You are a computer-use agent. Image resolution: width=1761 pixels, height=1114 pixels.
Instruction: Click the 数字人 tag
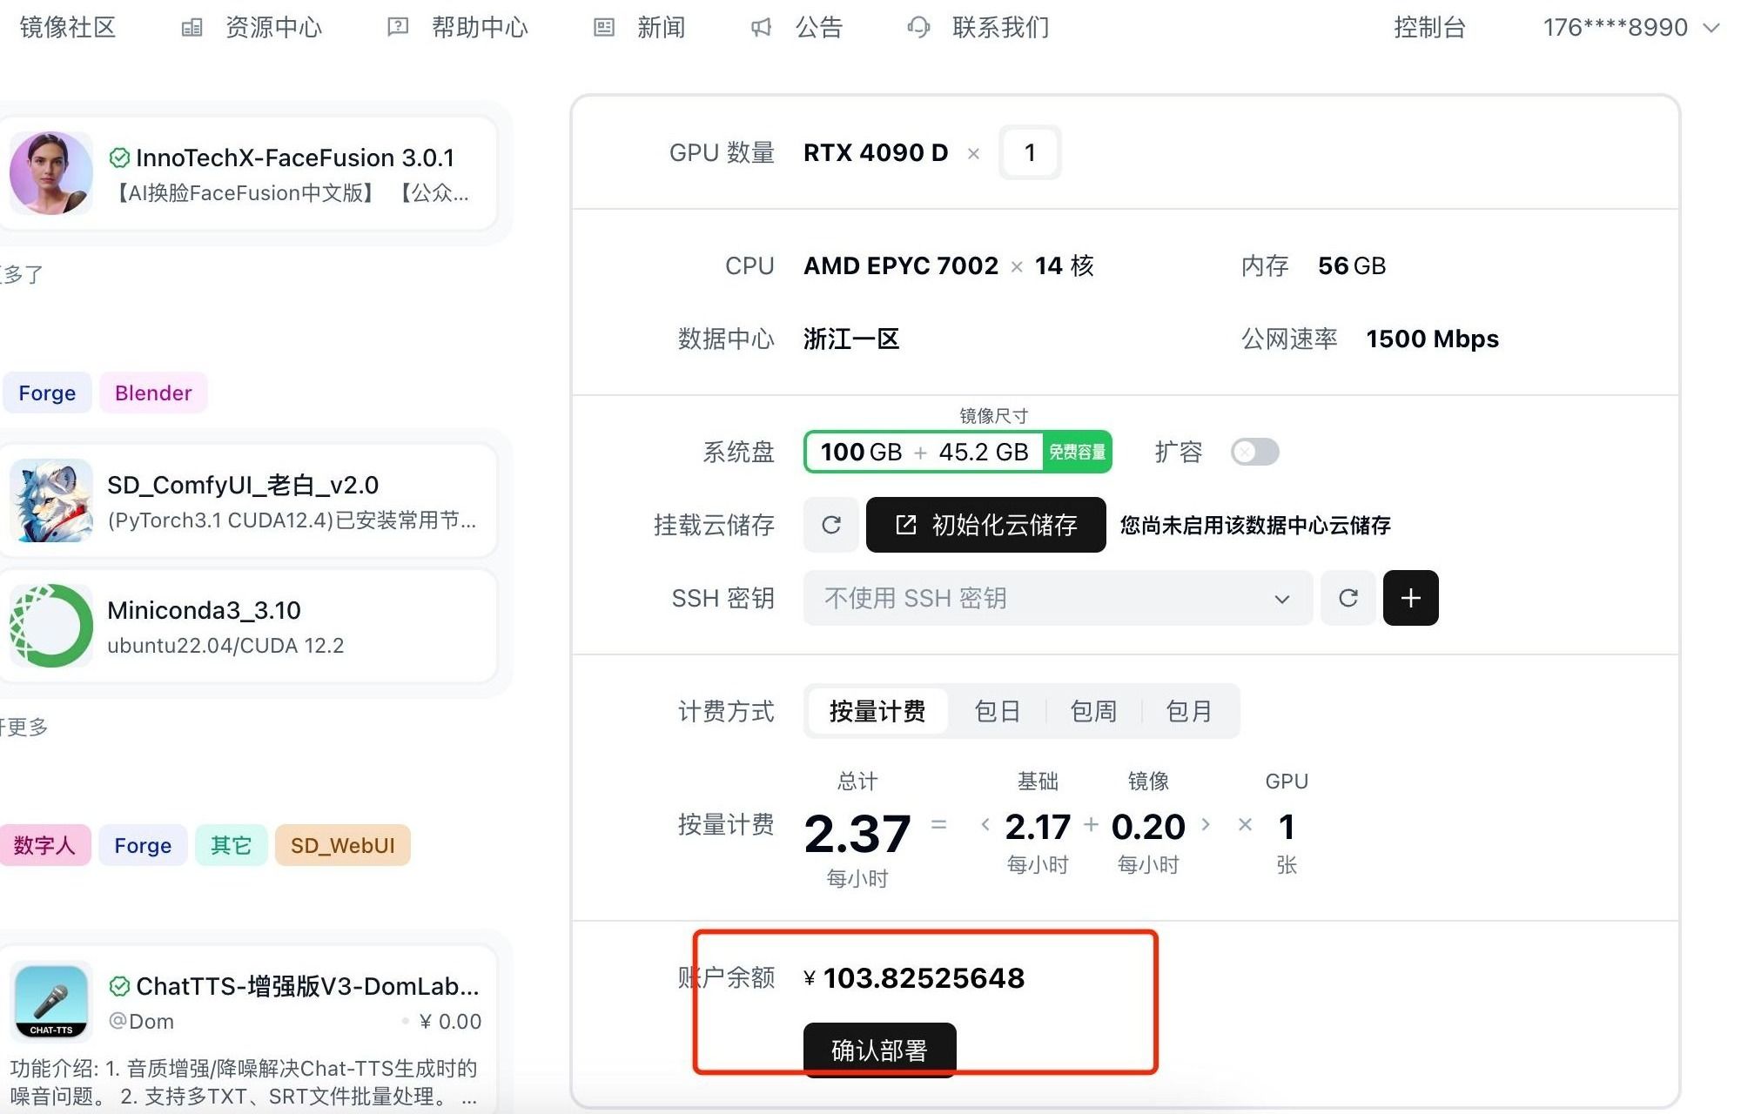pos(44,845)
